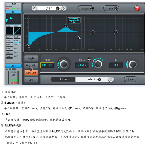Image resolution: width=145 pixels, height=145 pixels.
Task: Select EQ band point 2 on the curve
Action: (x=93, y=32)
